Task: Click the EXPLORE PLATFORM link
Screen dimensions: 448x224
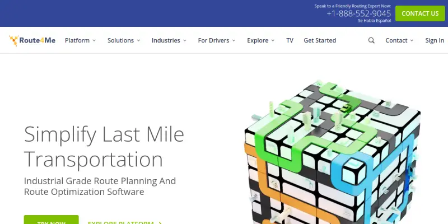Action: (x=125, y=222)
